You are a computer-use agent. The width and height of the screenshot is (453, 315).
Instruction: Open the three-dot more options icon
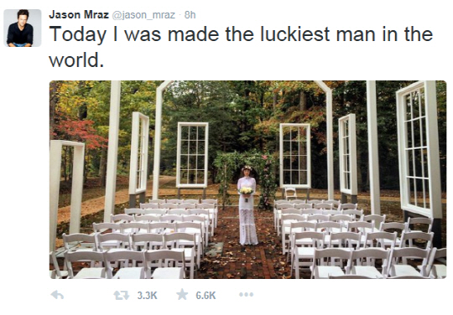click(x=246, y=295)
